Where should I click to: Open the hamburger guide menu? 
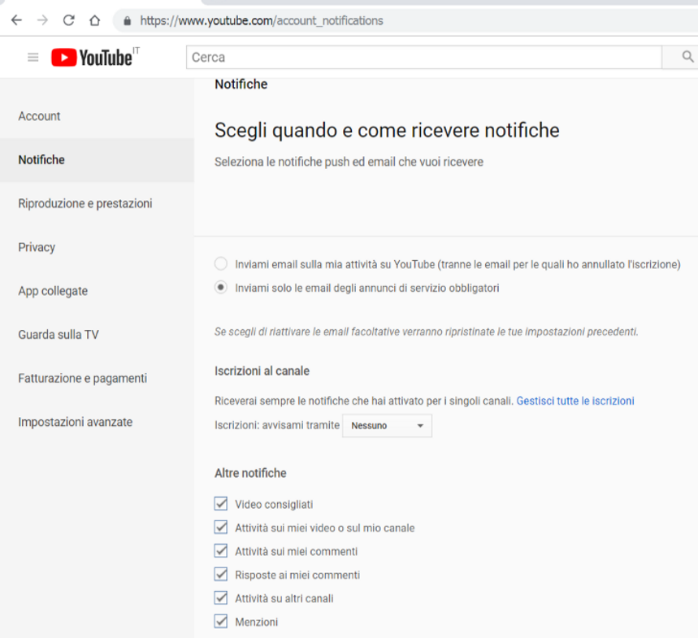pyautogui.click(x=33, y=58)
